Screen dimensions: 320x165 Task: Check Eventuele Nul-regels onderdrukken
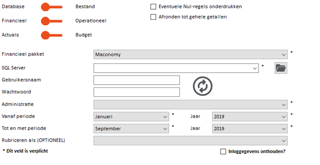point(153,6)
